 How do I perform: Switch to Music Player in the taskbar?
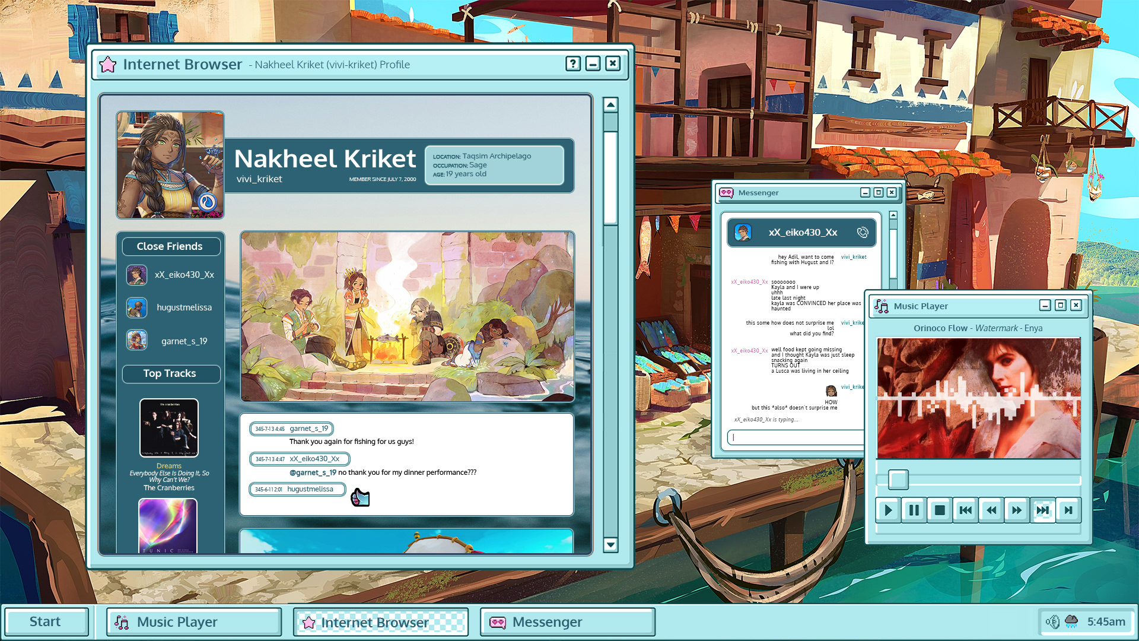194,621
